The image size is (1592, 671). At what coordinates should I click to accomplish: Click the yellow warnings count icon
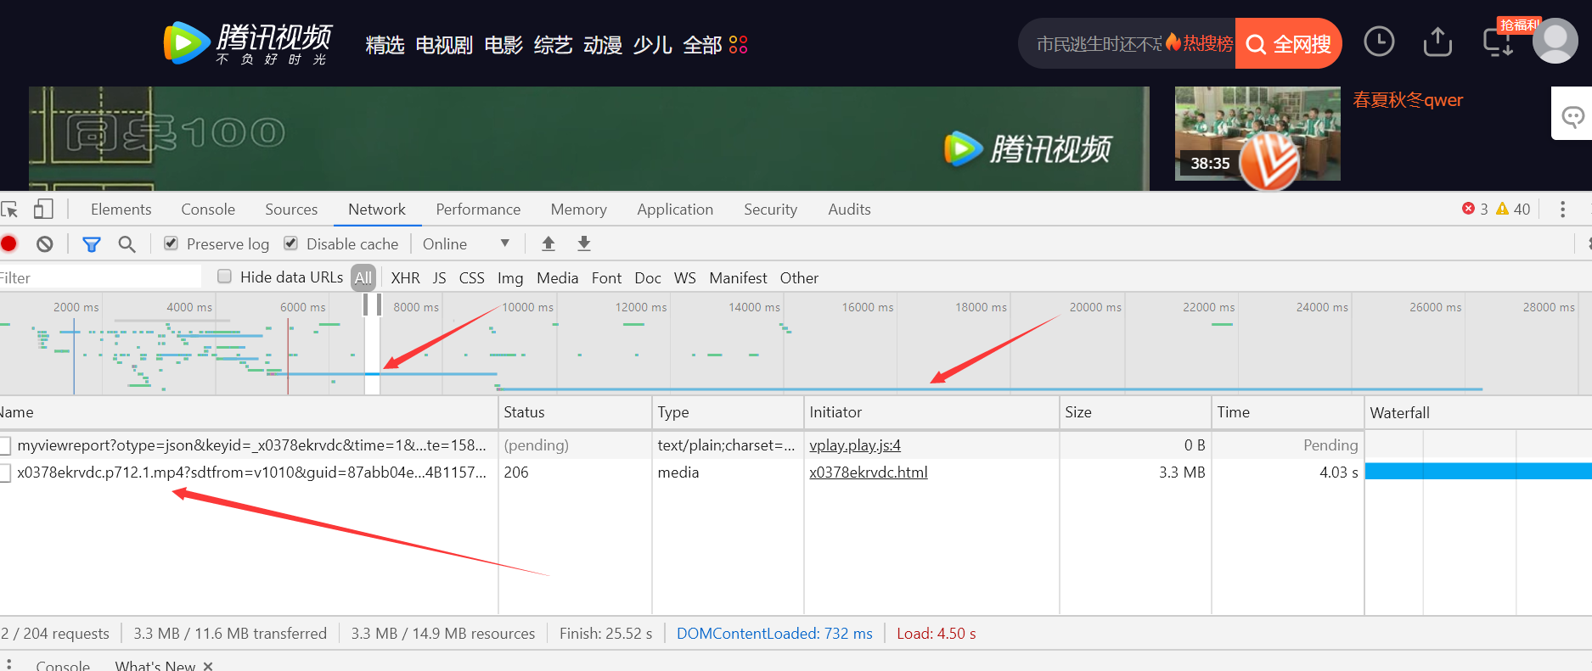[x=1502, y=209]
